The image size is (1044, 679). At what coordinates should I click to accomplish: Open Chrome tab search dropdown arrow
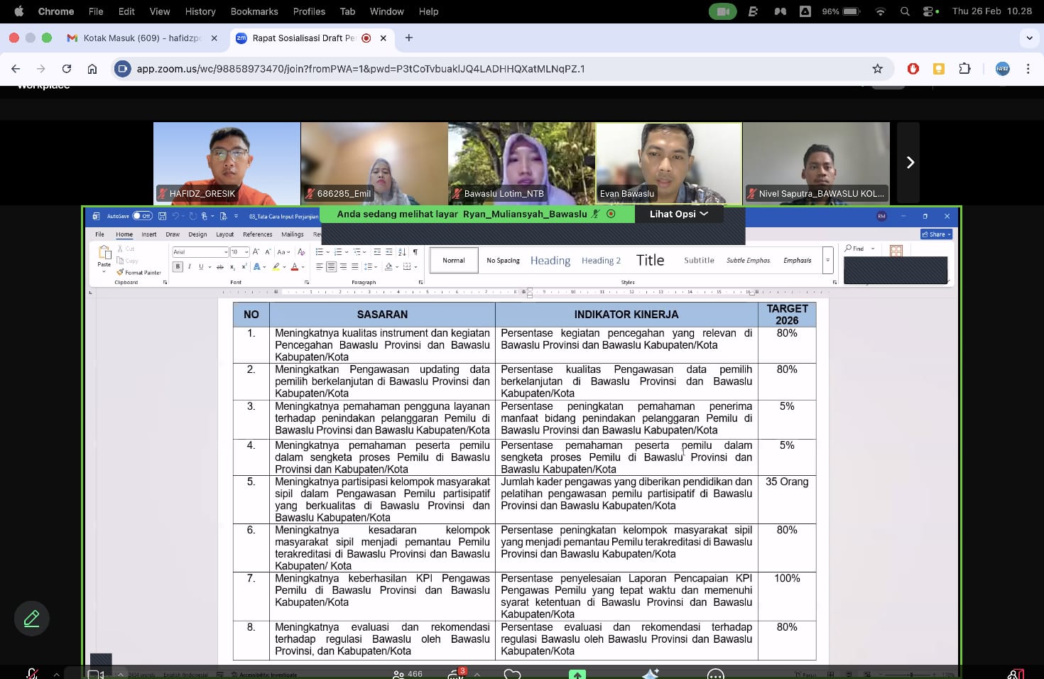coord(1029,38)
